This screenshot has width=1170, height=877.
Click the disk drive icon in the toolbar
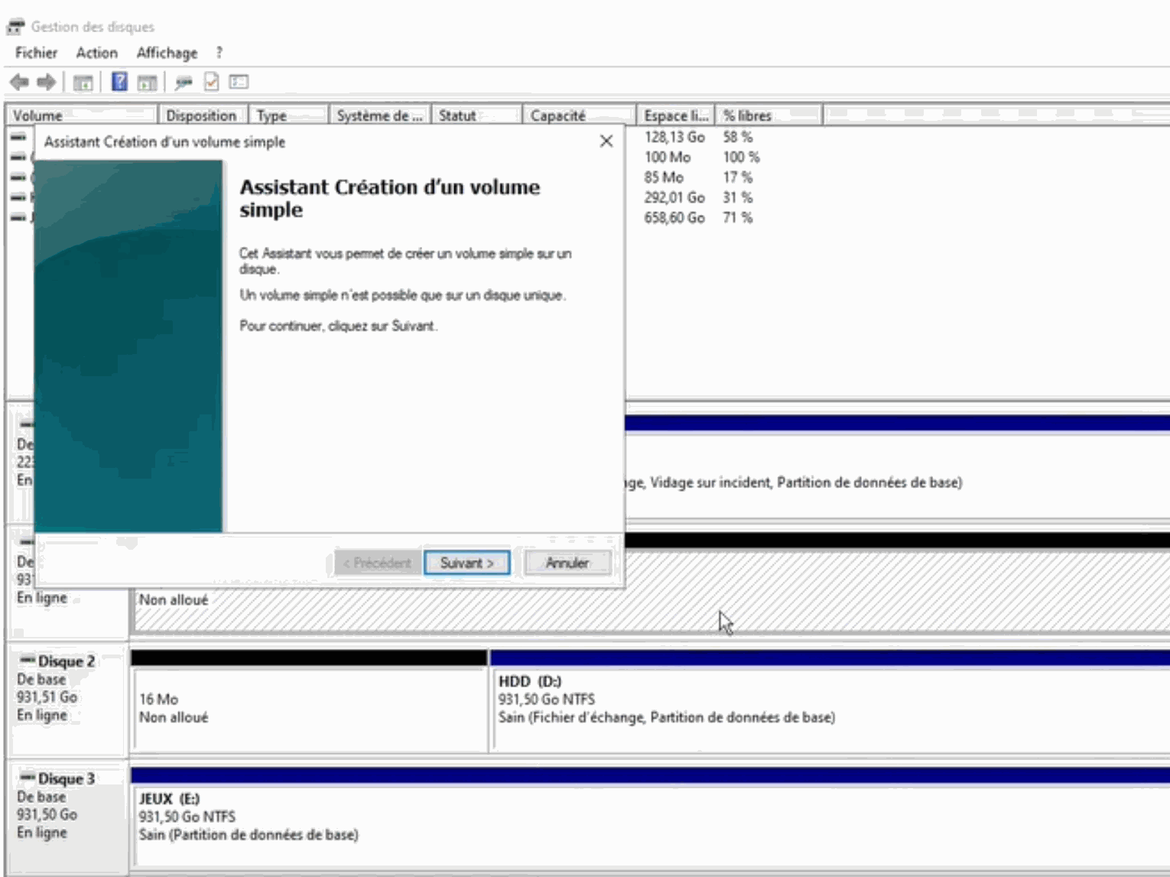(184, 82)
